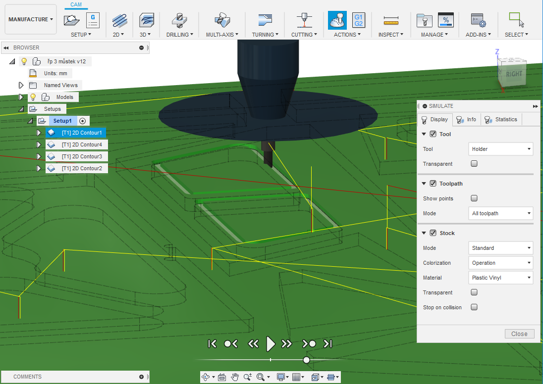The width and height of the screenshot is (543, 384).
Task: Enable the Transparent checkbox under Tool
Action: pos(474,164)
